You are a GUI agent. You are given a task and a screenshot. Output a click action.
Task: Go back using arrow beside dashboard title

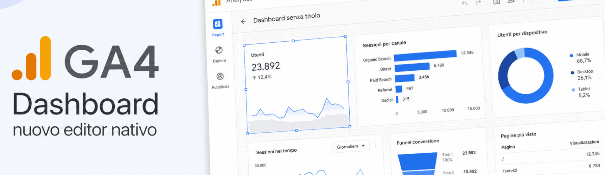pos(243,21)
